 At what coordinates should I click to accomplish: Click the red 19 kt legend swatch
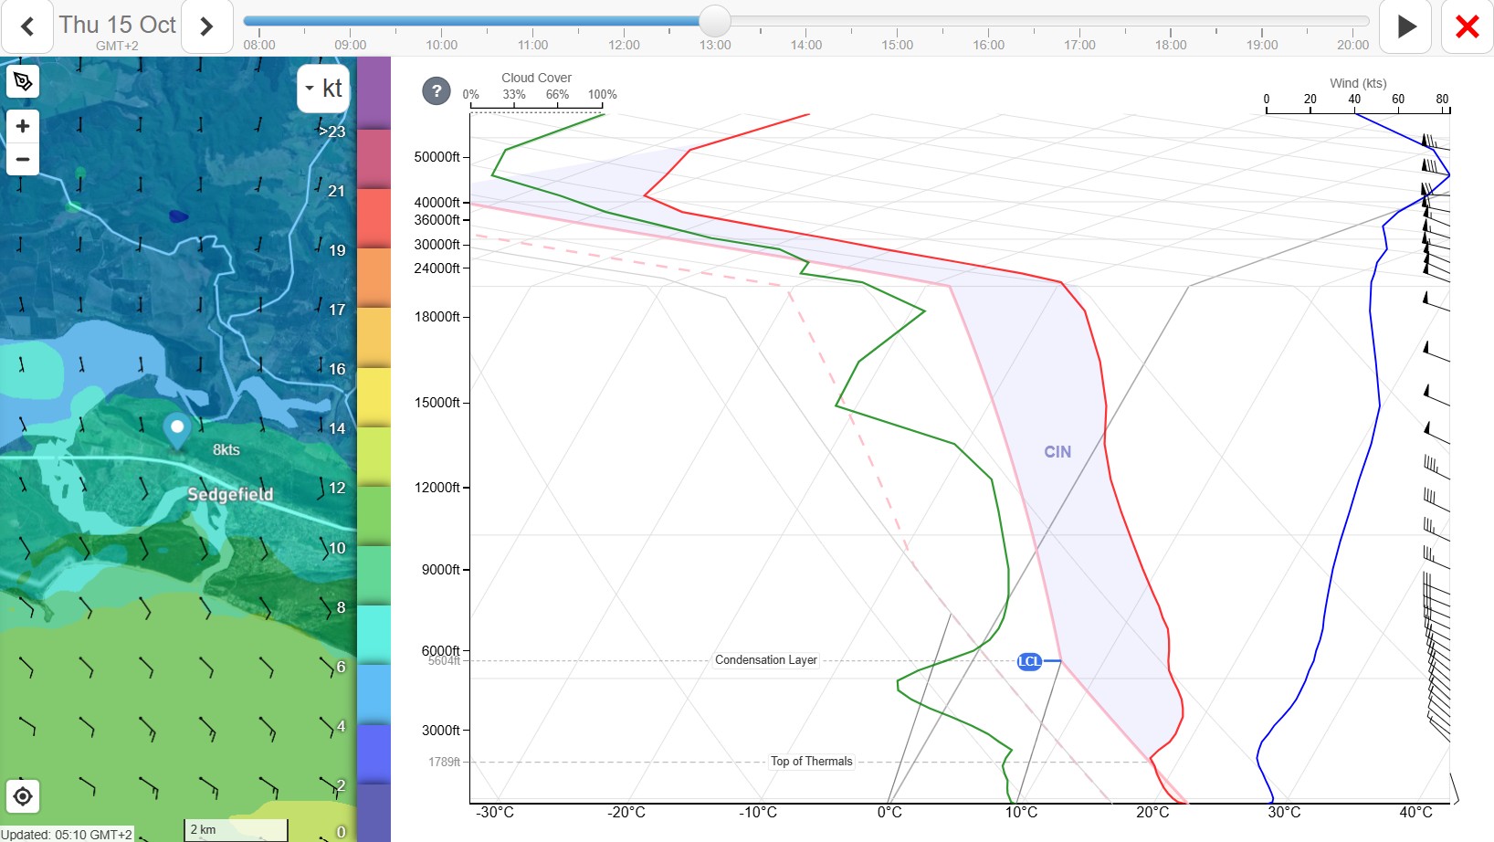point(373,218)
